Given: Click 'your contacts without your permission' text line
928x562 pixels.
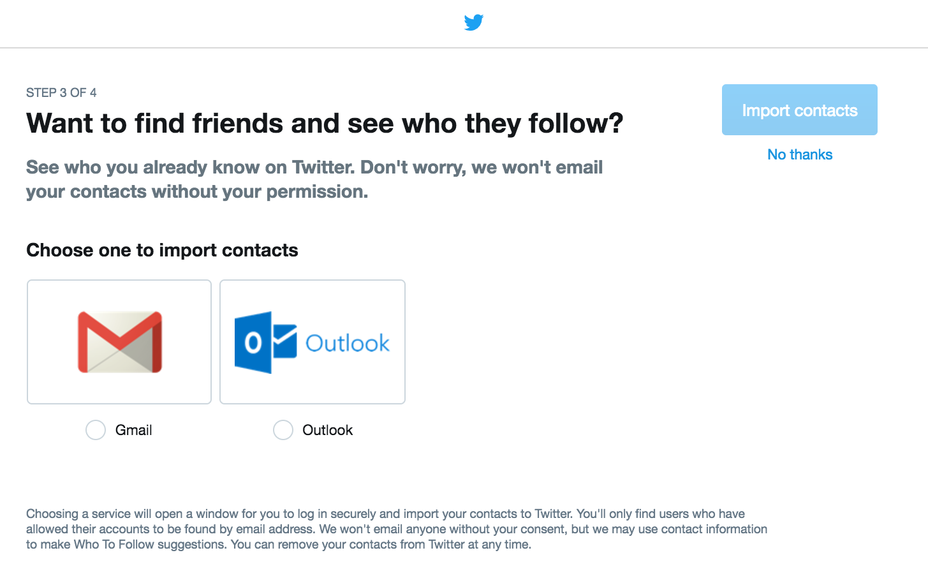Looking at the screenshot, I should [x=197, y=191].
